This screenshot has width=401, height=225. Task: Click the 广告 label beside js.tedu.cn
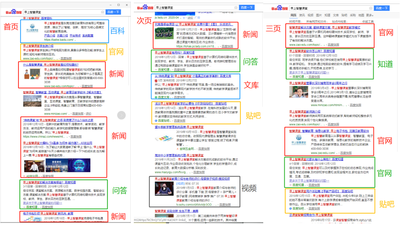[198, 18]
